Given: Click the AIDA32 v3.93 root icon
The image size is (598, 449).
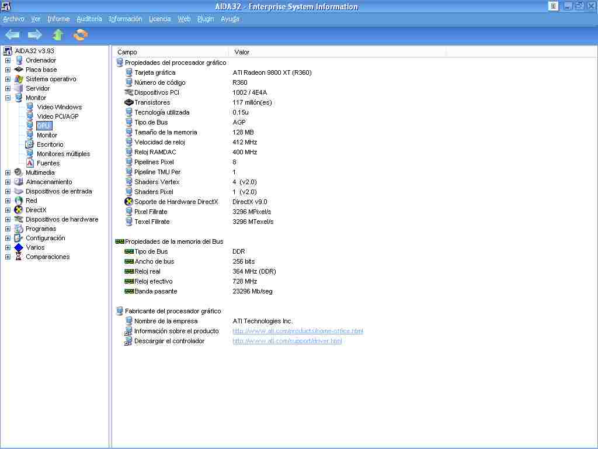Looking at the screenshot, I should (x=8, y=51).
